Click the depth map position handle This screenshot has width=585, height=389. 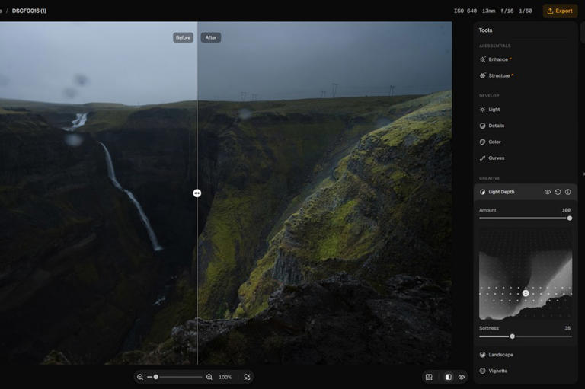click(526, 293)
